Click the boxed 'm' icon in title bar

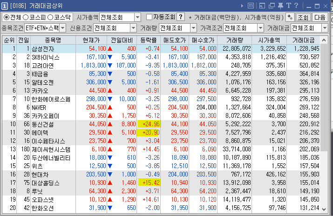click(251, 6)
